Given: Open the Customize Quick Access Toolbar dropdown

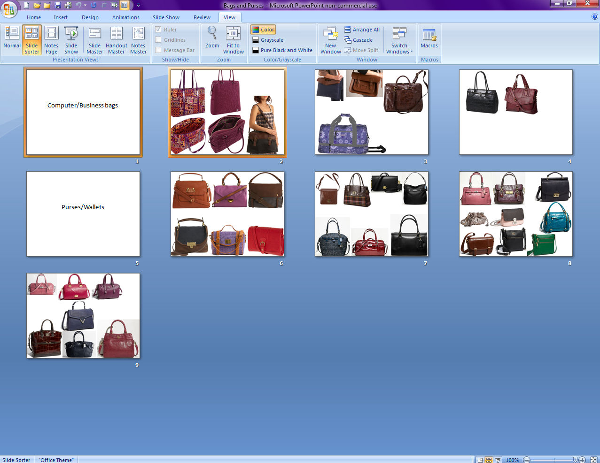Looking at the screenshot, I should click(138, 6).
